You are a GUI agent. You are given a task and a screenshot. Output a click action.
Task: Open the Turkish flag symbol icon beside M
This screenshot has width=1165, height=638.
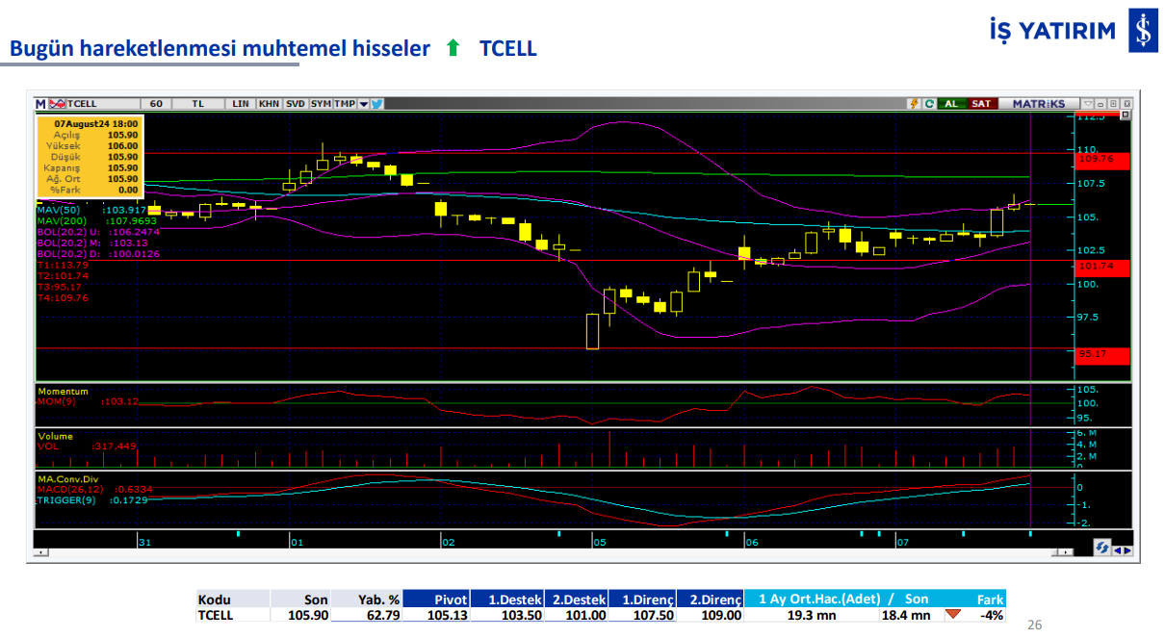58,103
